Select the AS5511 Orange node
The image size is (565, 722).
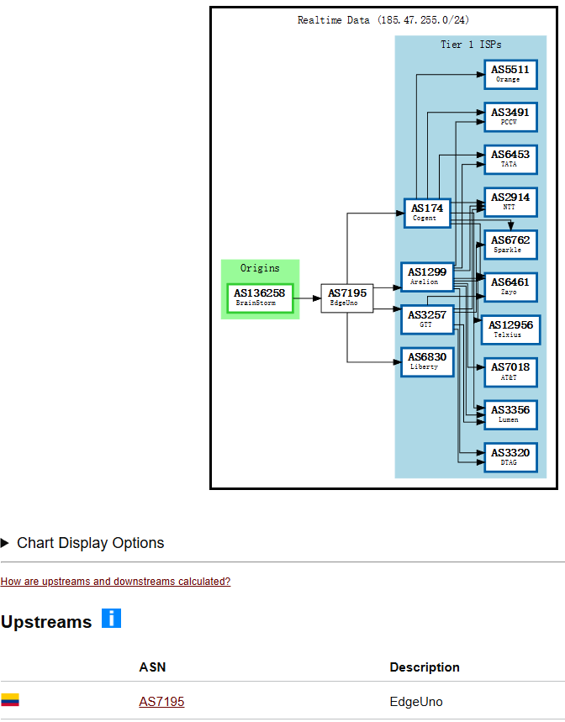click(x=510, y=74)
